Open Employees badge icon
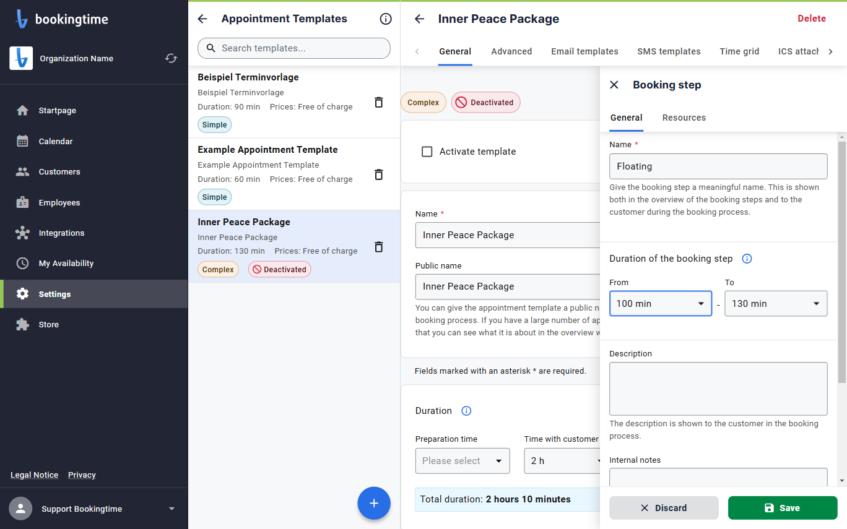The width and height of the screenshot is (847, 529). [23, 202]
